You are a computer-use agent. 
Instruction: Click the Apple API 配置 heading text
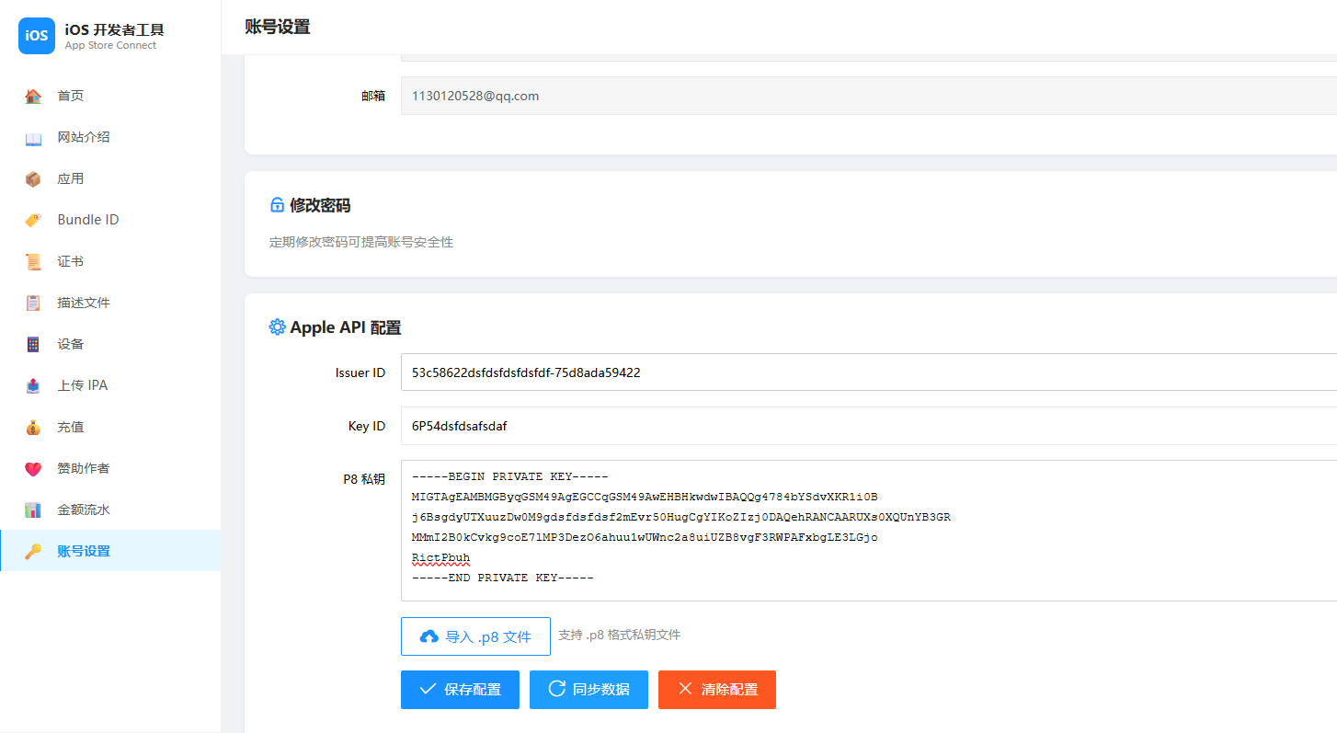coord(346,327)
